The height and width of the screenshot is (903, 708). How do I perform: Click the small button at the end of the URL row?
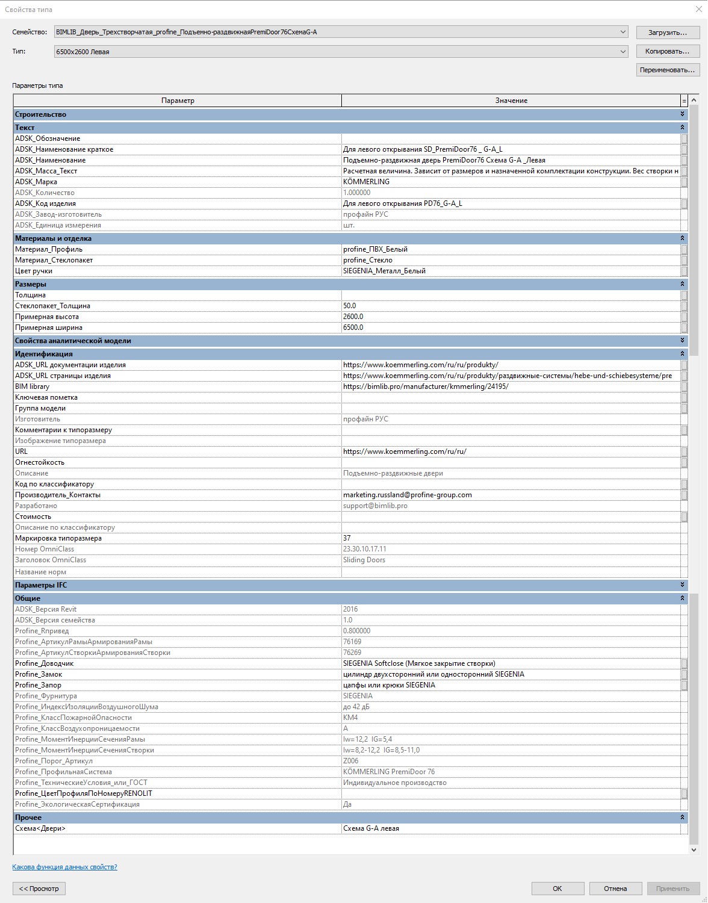point(684,451)
